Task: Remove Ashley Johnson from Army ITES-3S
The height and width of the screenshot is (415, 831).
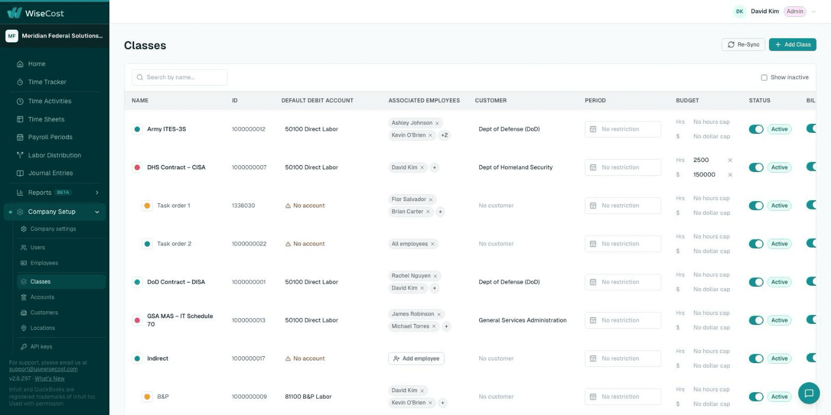Action: (437, 123)
